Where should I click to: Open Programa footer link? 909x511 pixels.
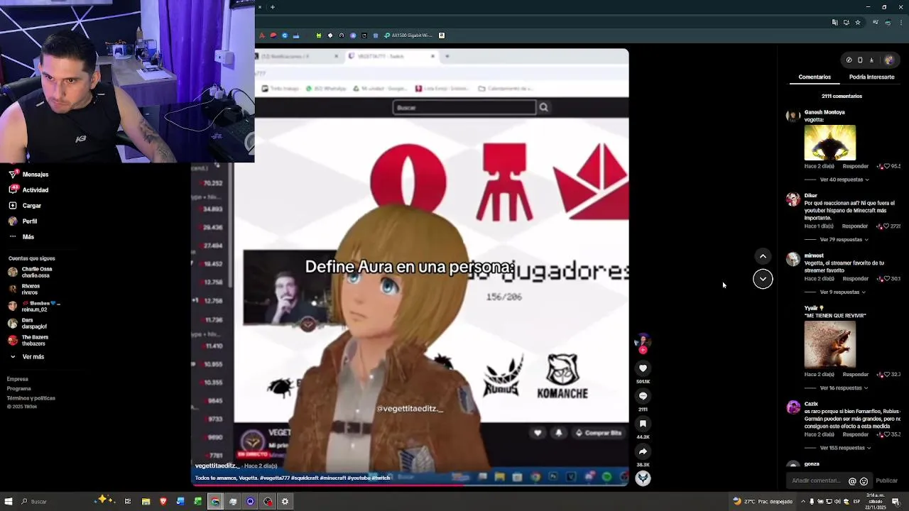(19, 389)
